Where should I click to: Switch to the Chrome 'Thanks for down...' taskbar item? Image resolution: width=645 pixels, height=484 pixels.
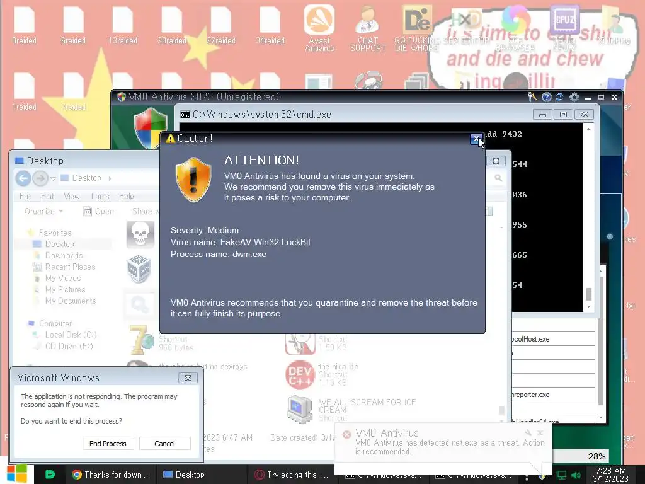click(110, 475)
